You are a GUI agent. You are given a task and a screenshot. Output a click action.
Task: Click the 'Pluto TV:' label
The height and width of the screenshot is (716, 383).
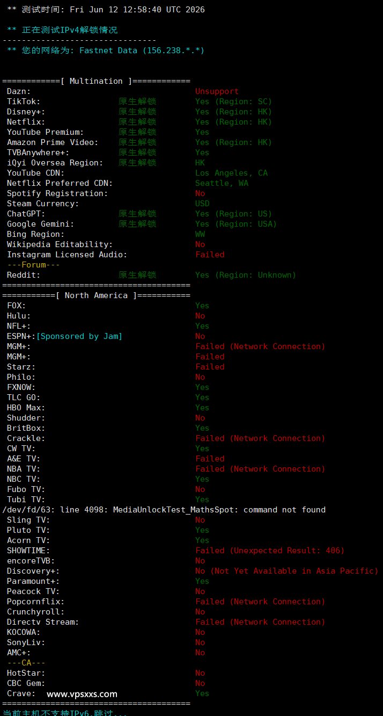(28, 530)
